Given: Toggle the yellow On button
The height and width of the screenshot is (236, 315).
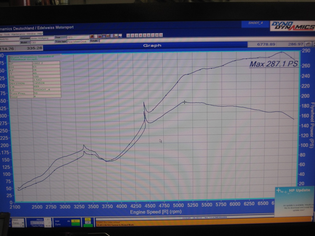Looking at the screenshot, I should pos(88,219).
